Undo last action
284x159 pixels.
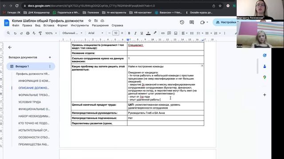15,33
